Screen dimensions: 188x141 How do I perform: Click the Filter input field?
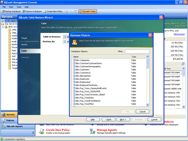(137, 51)
